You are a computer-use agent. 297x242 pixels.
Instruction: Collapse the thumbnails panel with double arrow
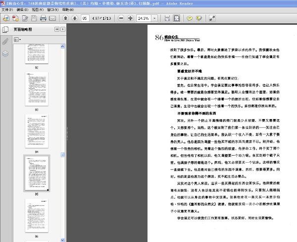[57, 29]
